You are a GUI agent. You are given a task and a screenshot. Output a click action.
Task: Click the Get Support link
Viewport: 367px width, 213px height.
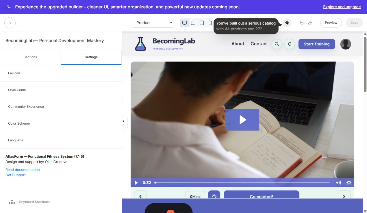pyautogui.click(x=15, y=175)
